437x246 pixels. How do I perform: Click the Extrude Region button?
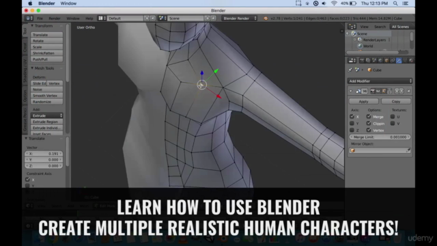(47, 122)
